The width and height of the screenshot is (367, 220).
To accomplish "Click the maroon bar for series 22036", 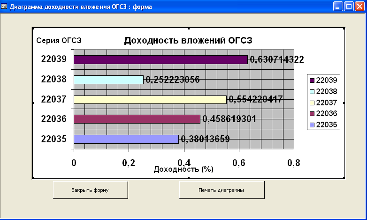I will (137, 119).
